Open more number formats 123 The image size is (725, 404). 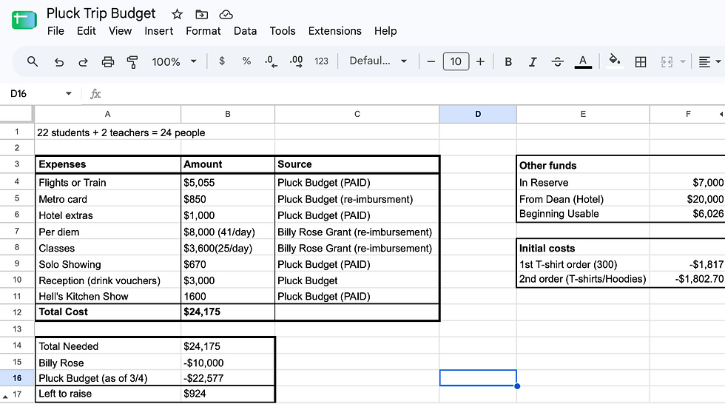coord(321,61)
